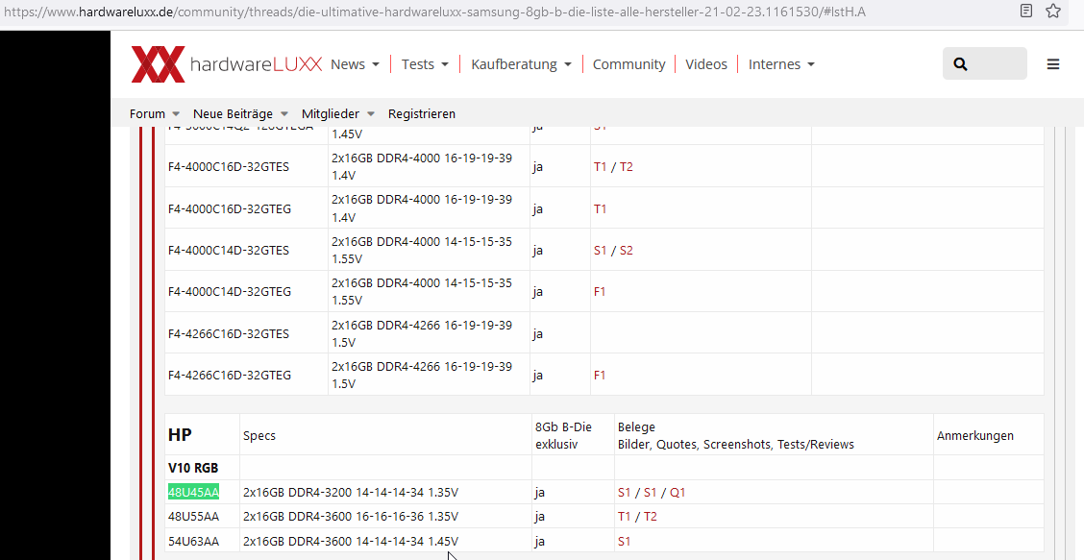Open the Forum tab
The image size is (1084, 560).
[x=147, y=114]
